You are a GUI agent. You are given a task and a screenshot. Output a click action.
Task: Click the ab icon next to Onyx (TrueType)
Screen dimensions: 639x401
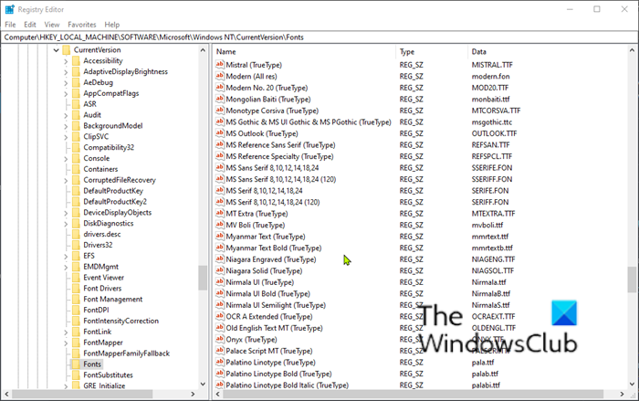tap(220, 339)
